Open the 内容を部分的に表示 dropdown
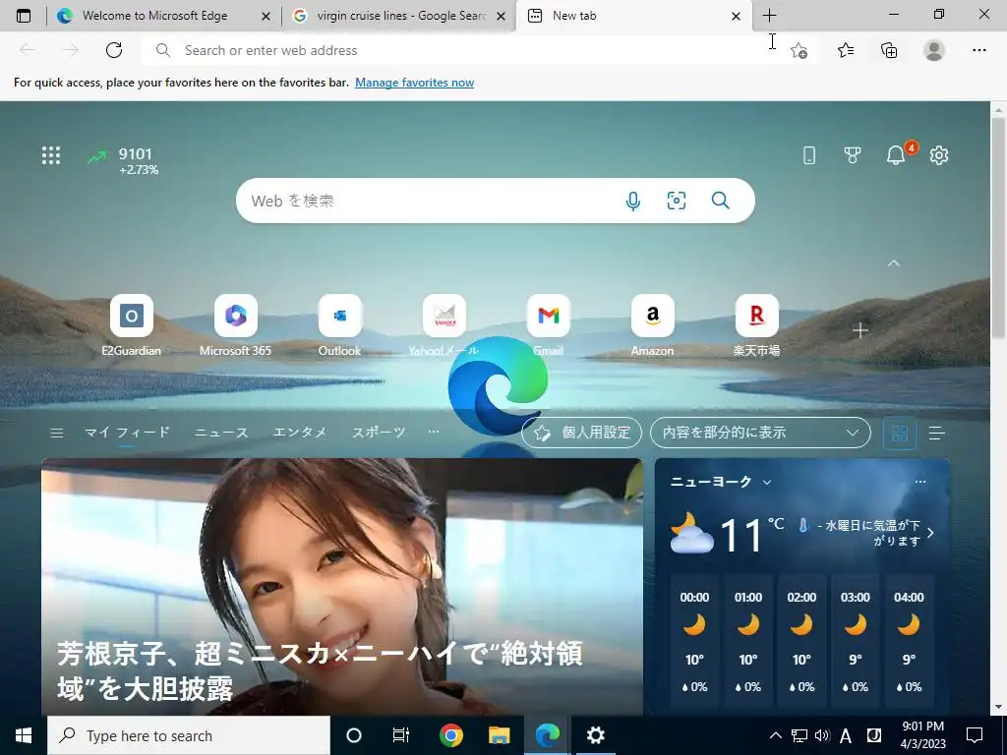Viewport: 1007px width, 755px height. 760,433
